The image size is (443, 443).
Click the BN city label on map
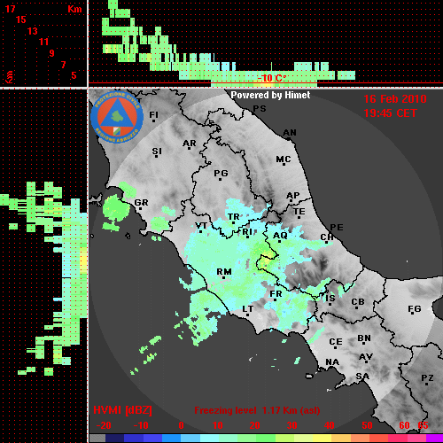[x=364, y=338]
